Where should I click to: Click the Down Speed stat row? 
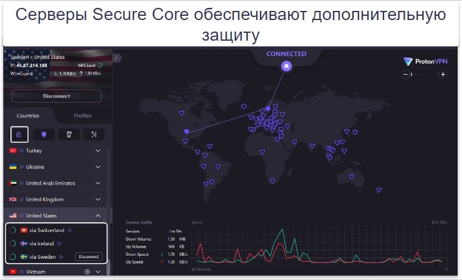(x=156, y=254)
